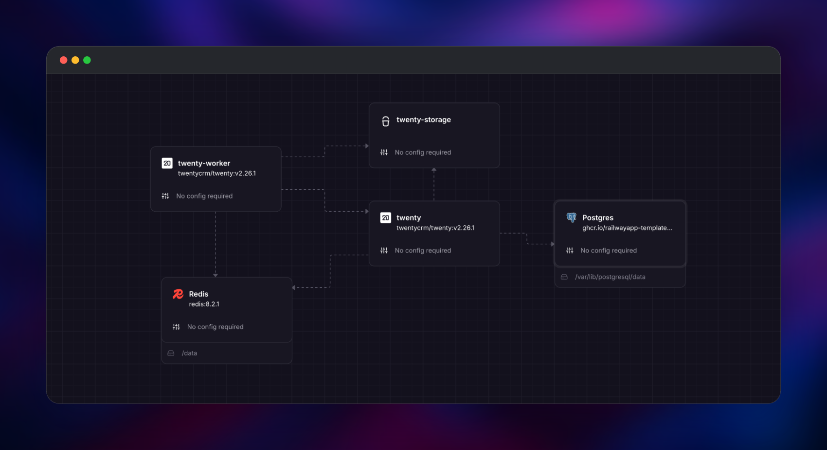827x450 pixels.
Task: Click the redis:8.2.1 image text
Action: [204, 304]
